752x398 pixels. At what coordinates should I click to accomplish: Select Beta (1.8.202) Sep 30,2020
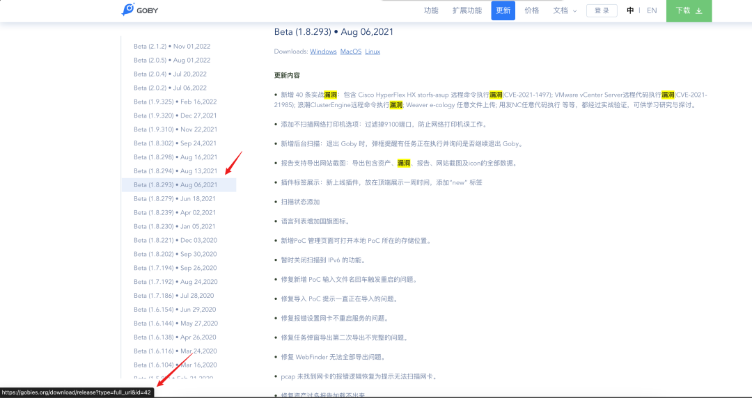175,254
